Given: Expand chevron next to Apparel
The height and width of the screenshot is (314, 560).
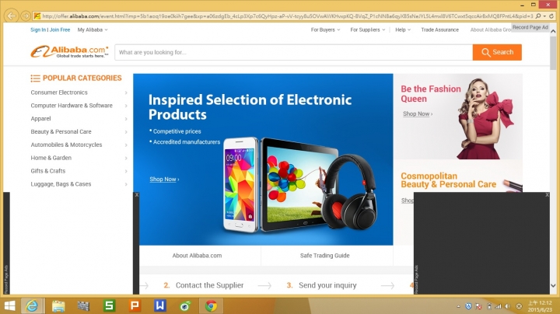Looking at the screenshot, I should [126, 119].
